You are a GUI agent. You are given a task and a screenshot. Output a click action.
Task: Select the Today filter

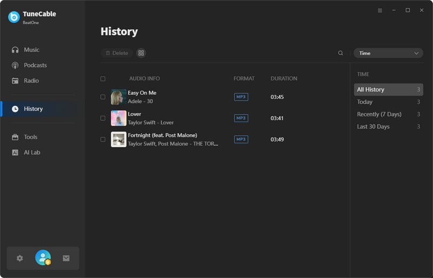click(388, 102)
